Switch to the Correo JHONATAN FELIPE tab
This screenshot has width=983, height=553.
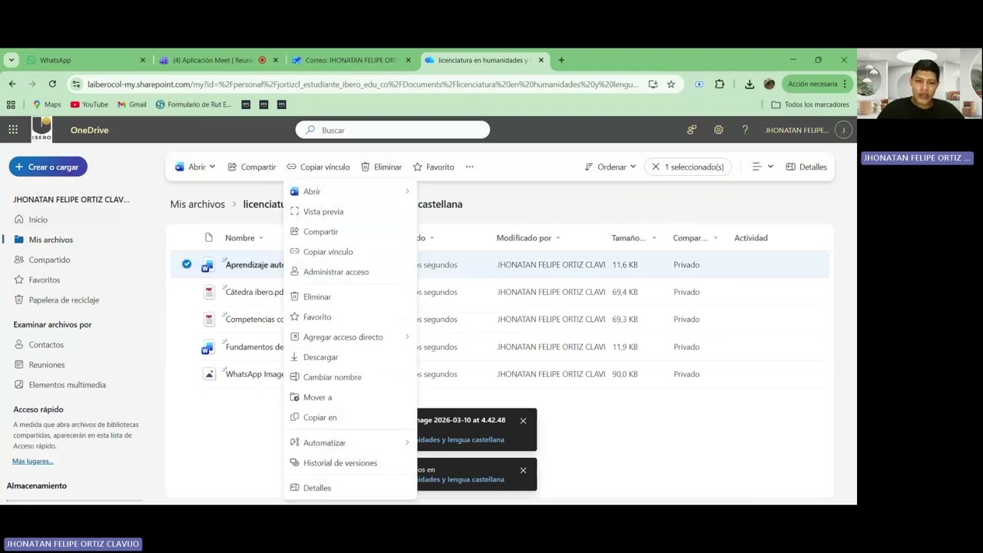tap(352, 60)
